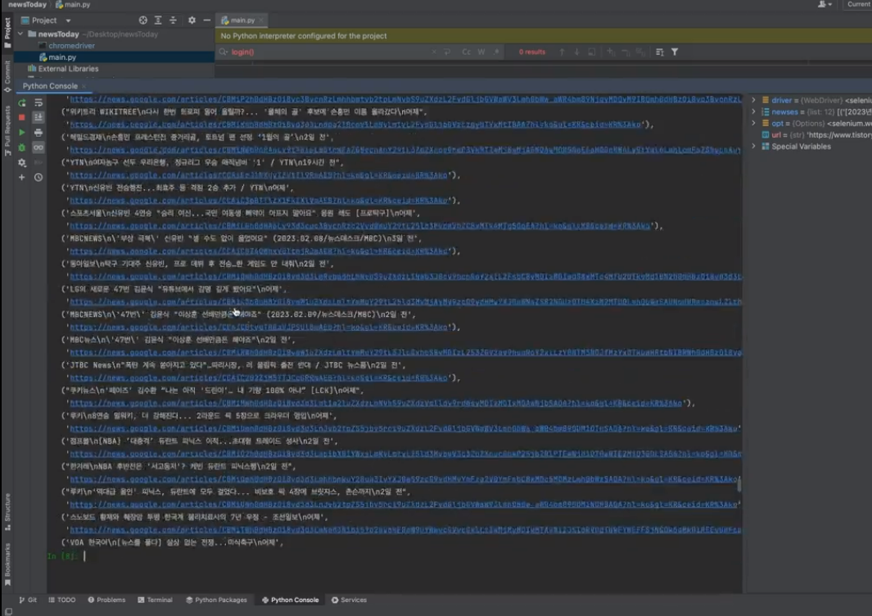Collapse all in Project tree
This screenshot has height=616, width=872.
173,20
